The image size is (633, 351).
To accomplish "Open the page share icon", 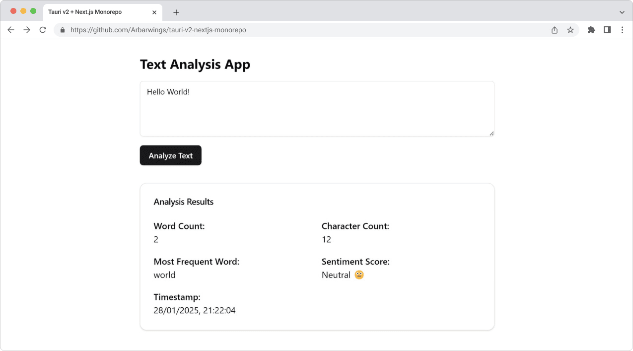I will tap(554, 30).
